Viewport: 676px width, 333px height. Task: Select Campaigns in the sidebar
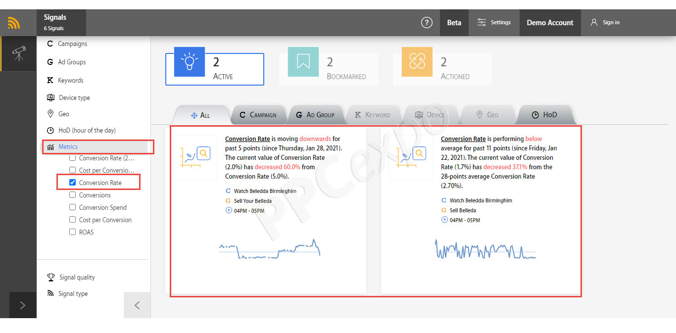tap(72, 44)
